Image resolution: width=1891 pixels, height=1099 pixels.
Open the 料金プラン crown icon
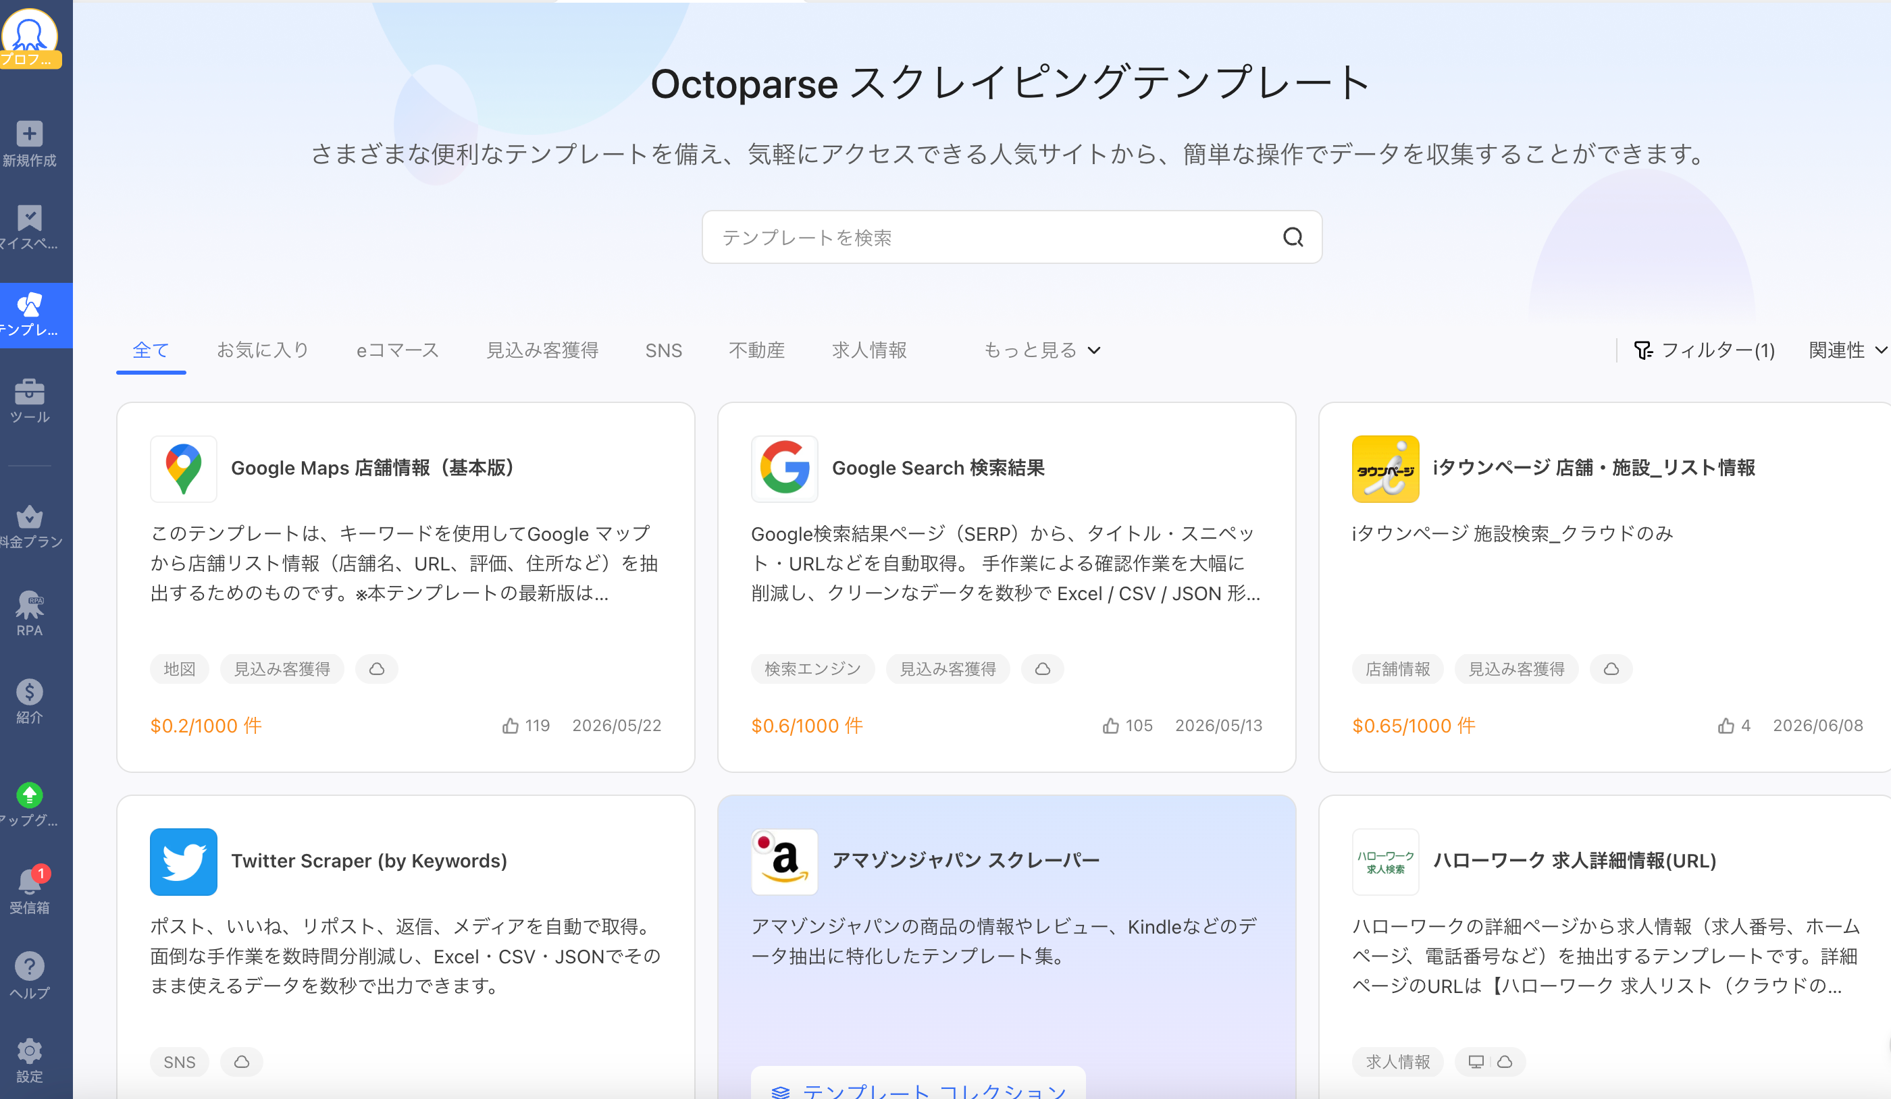coord(29,516)
